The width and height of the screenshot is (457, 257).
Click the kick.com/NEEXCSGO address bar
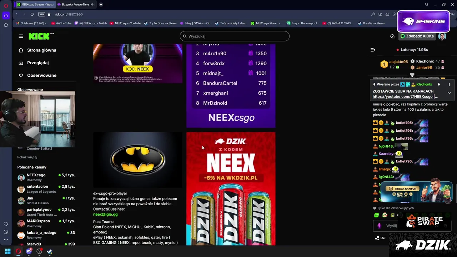(69, 14)
